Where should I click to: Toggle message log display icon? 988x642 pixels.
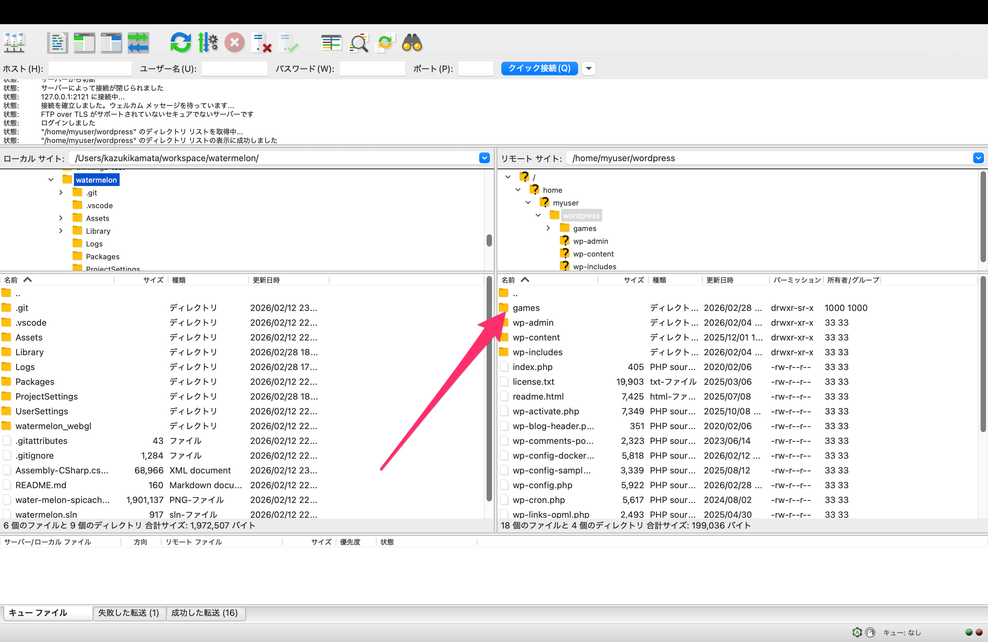pos(57,43)
